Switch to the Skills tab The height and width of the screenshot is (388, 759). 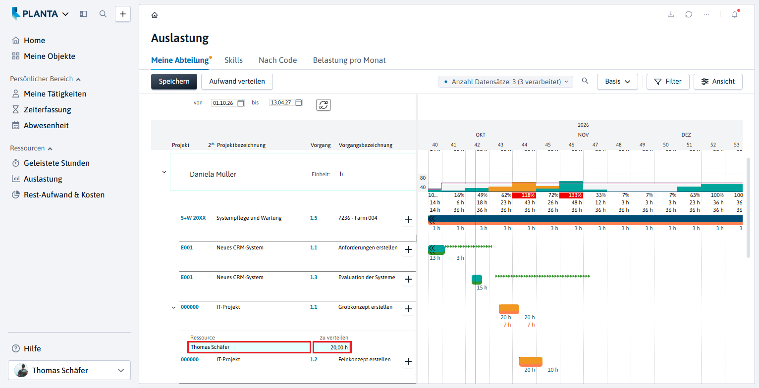233,60
